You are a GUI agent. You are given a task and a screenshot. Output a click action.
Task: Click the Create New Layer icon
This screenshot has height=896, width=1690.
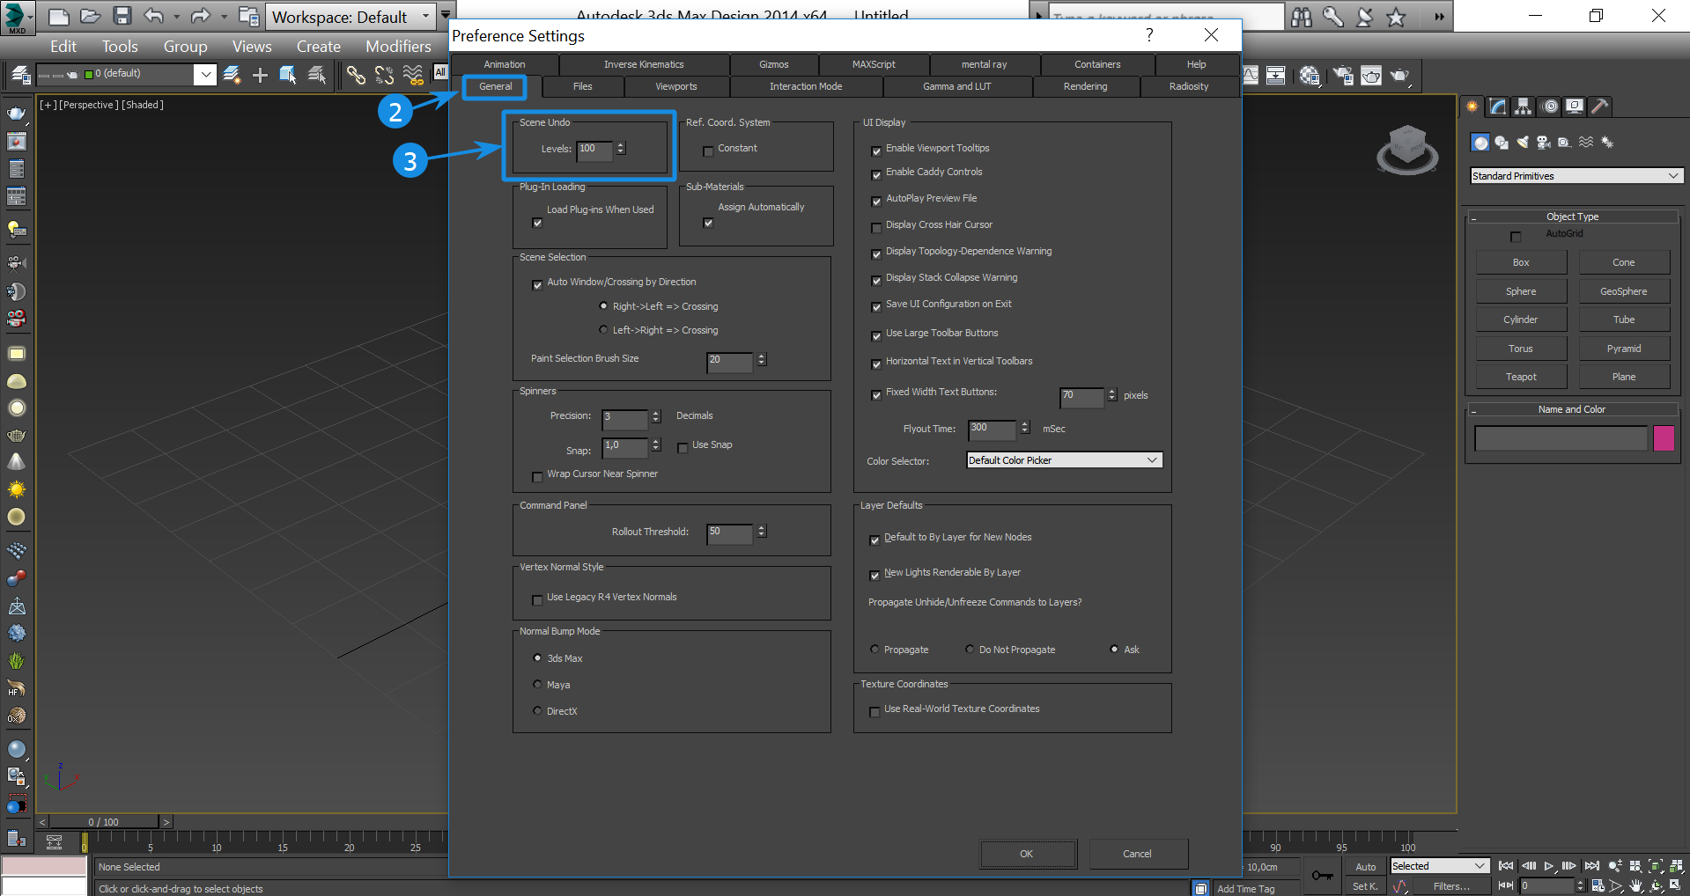pyautogui.click(x=232, y=76)
